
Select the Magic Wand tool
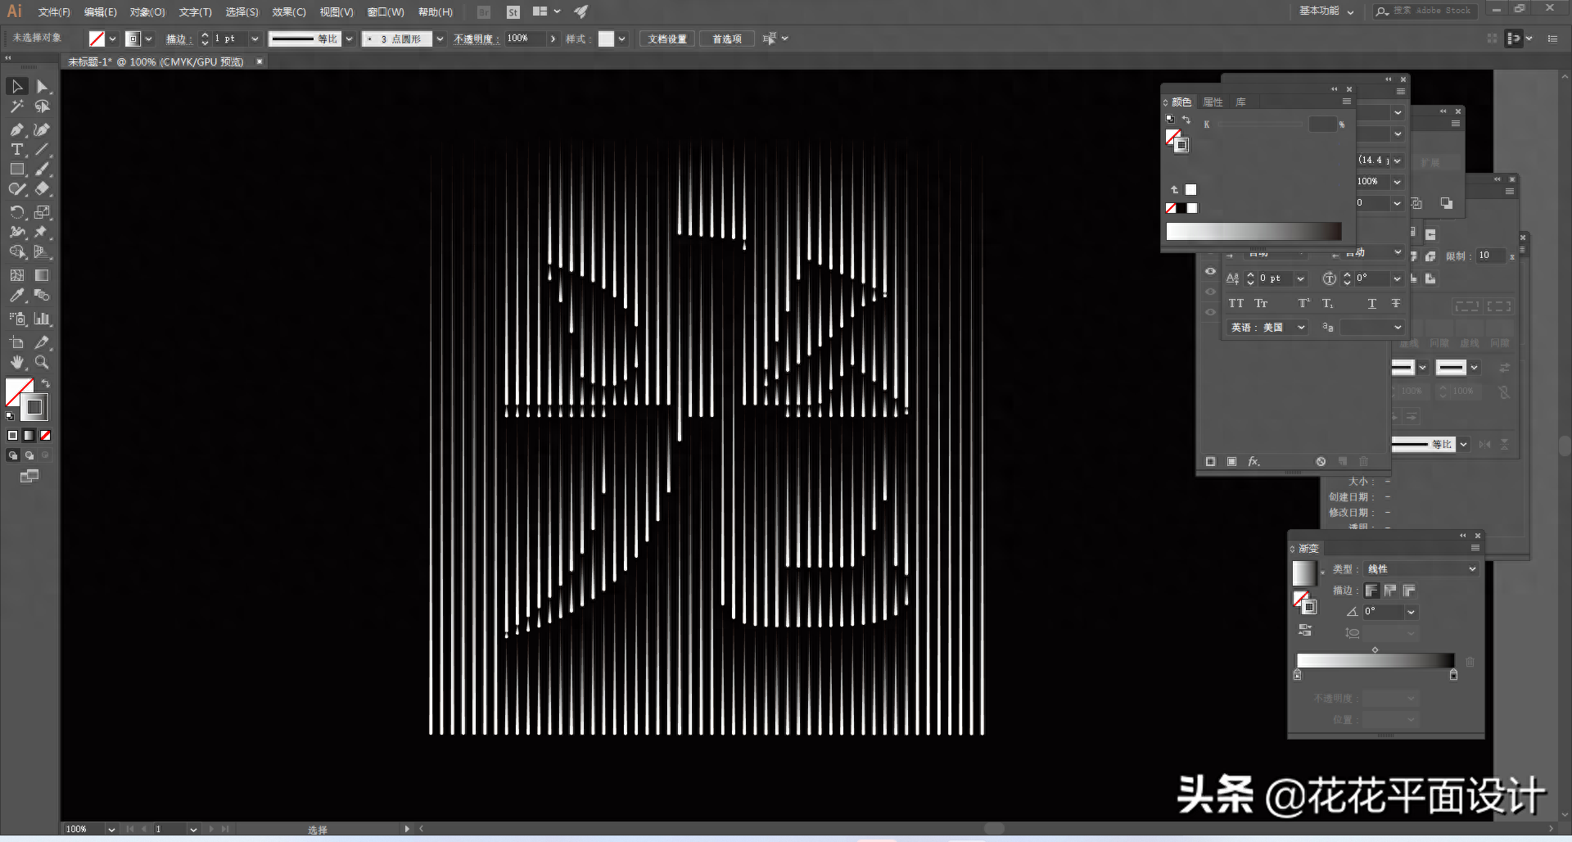coord(16,107)
